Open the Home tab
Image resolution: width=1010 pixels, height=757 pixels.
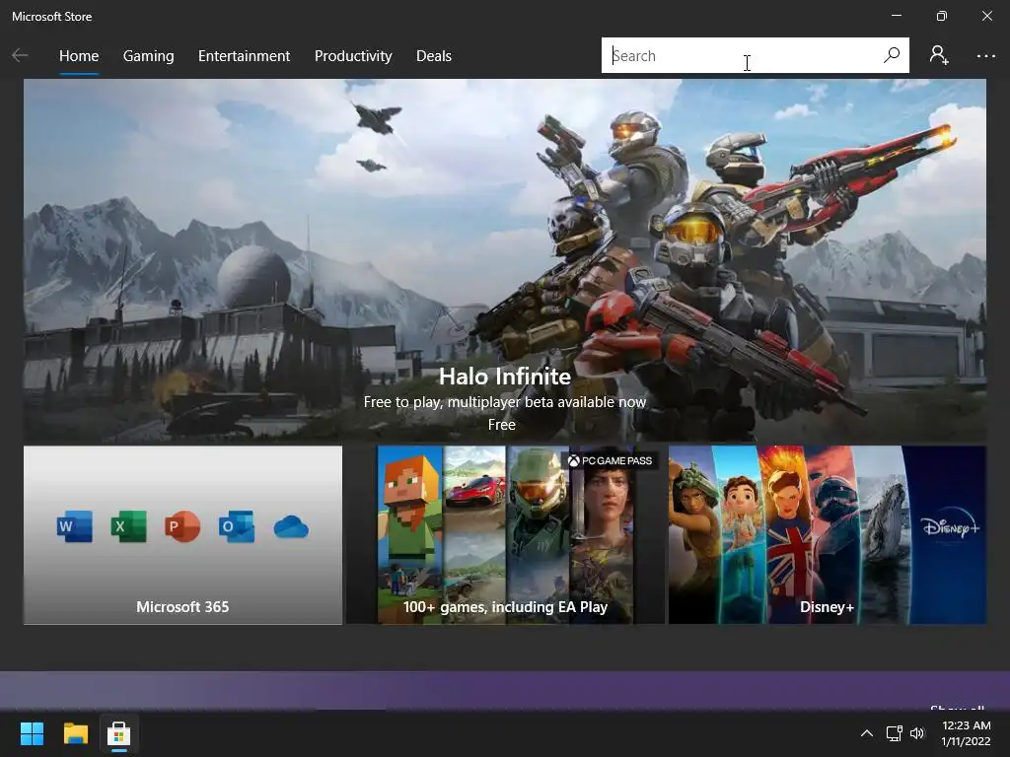(x=79, y=56)
